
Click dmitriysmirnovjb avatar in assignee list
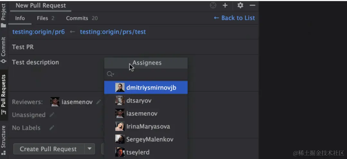120,88
